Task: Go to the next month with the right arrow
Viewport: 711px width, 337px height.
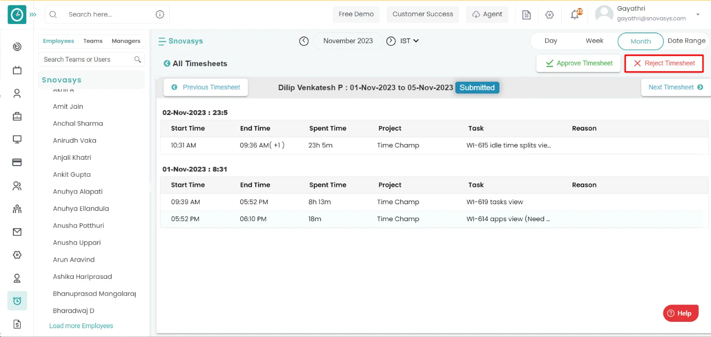Action: [x=391, y=41]
